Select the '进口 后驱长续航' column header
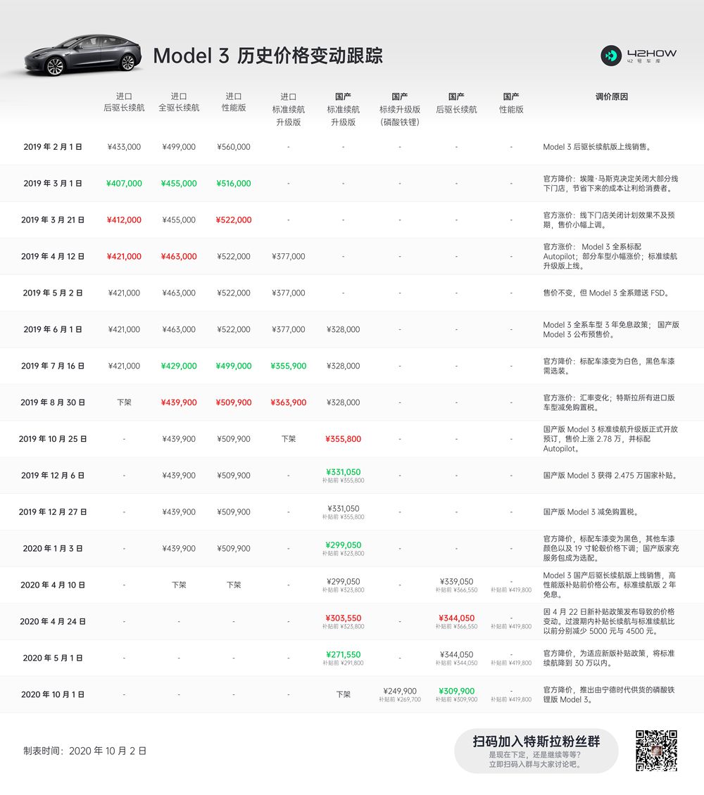 point(124,102)
